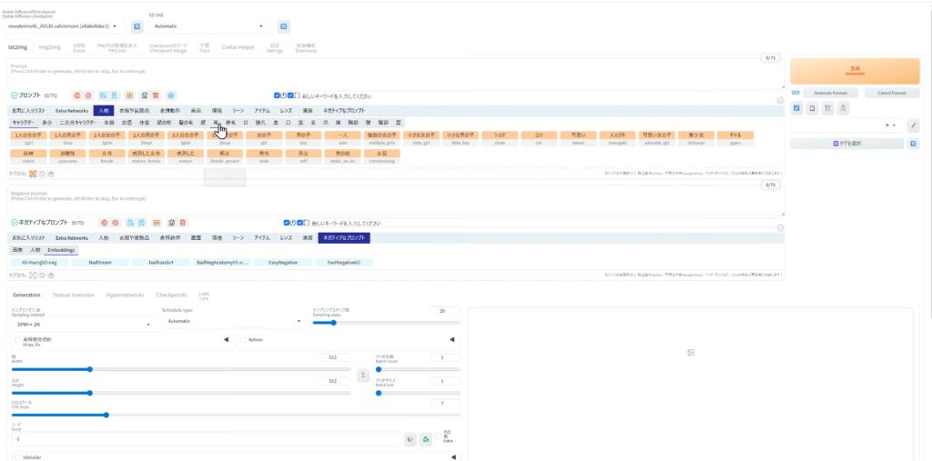Expand the Schedule type Automatic dropdown

pyautogui.click(x=232, y=321)
